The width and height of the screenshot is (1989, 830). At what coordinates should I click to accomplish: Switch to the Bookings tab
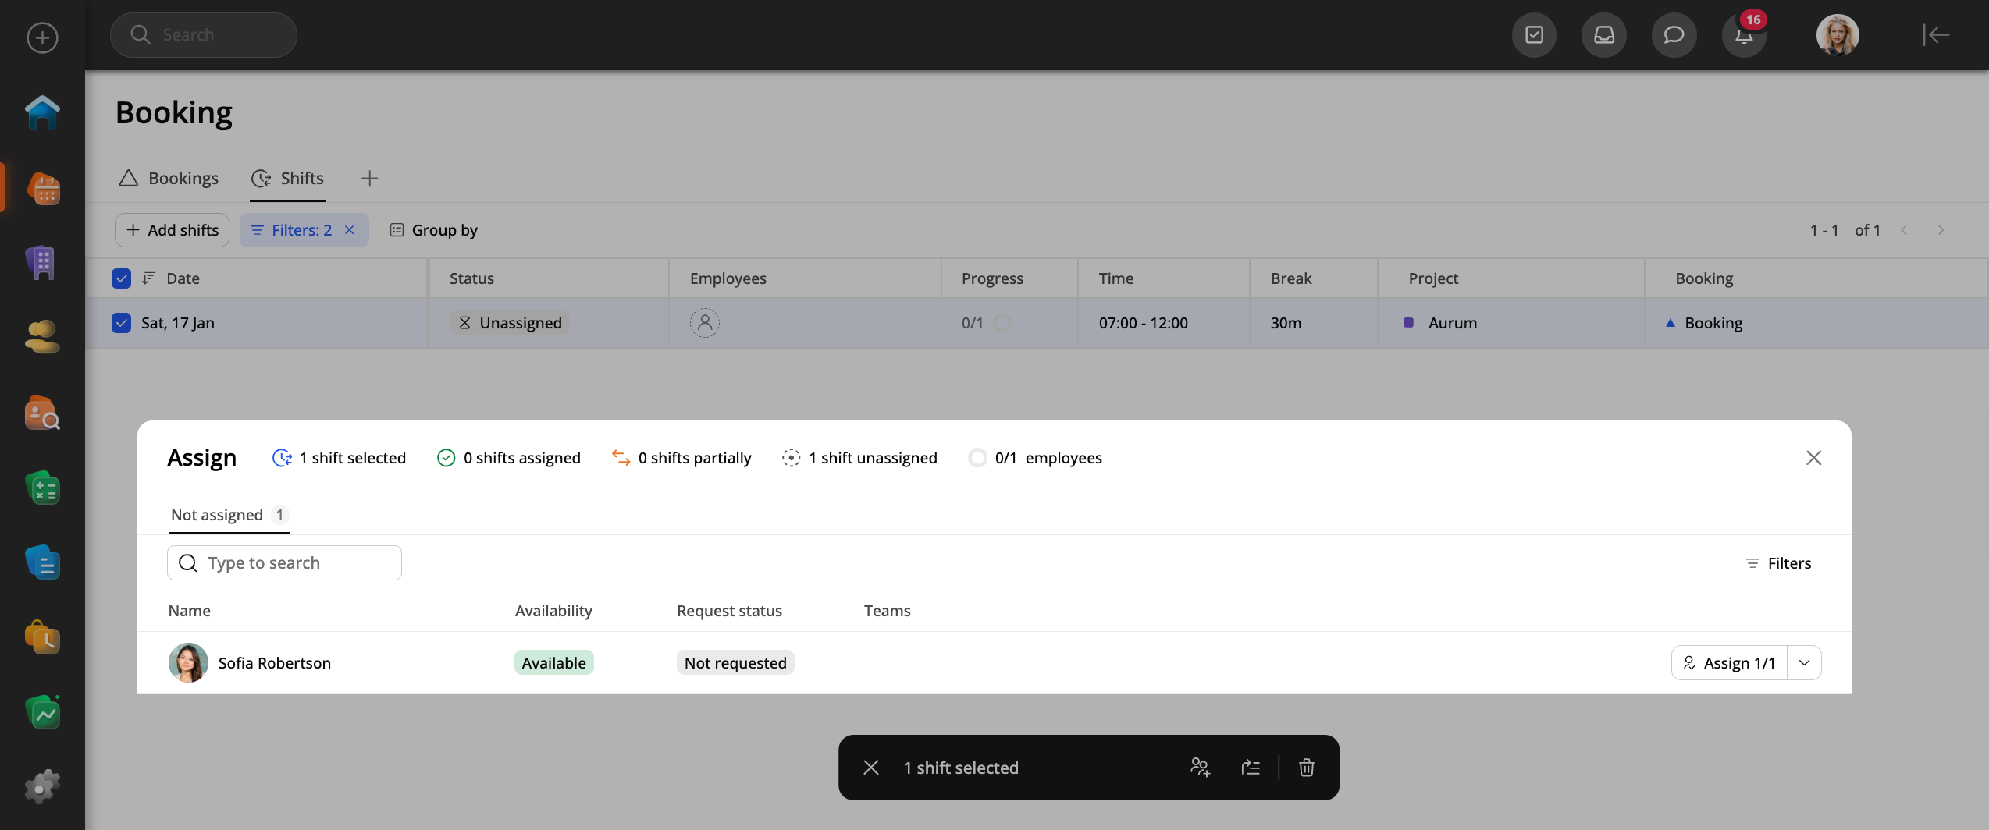169,179
